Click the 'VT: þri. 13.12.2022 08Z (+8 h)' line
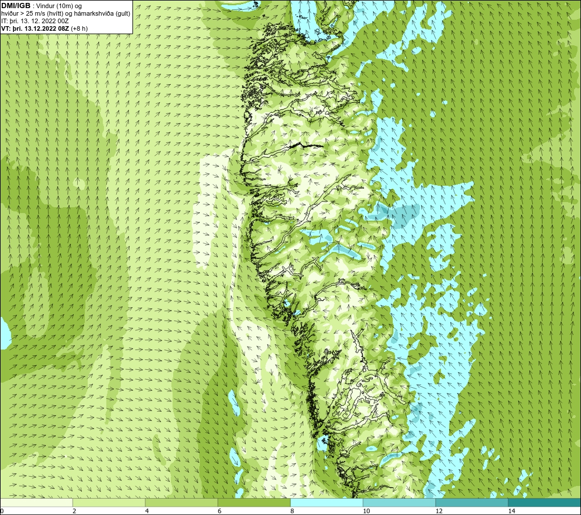Screen dimensions: 581x515 pyautogui.click(x=45, y=28)
